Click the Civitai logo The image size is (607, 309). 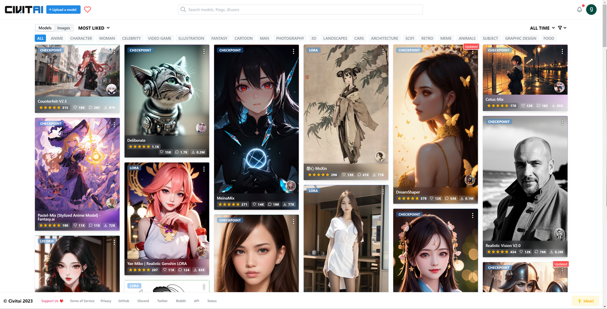pyautogui.click(x=23, y=9)
